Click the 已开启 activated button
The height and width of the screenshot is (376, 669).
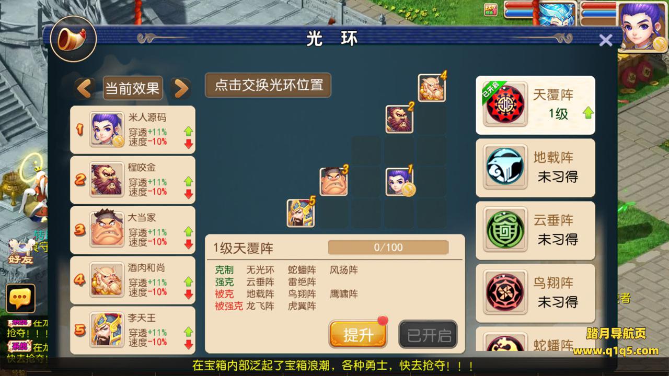click(428, 335)
